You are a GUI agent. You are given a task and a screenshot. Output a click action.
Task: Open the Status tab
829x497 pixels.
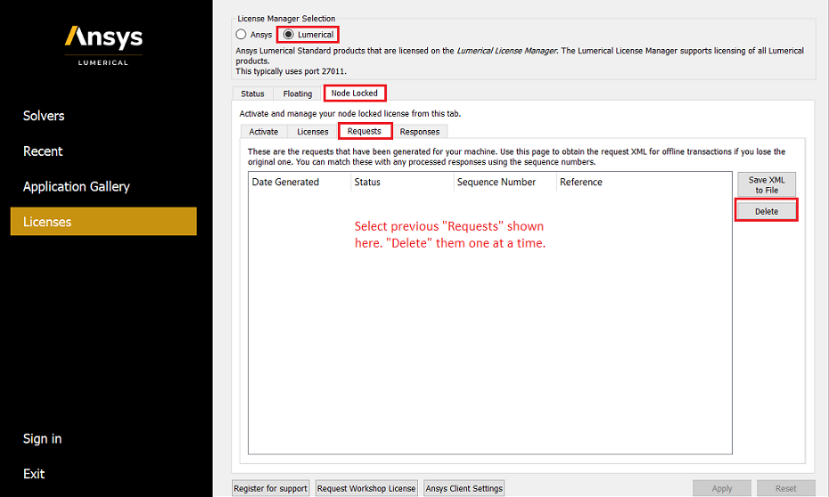click(x=252, y=94)
